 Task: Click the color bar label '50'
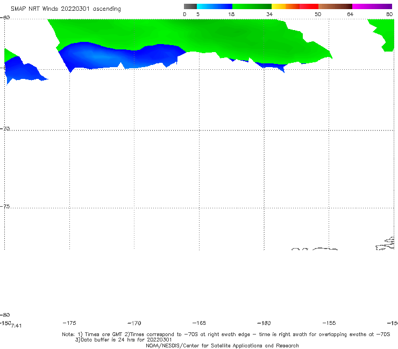(318, 14)
